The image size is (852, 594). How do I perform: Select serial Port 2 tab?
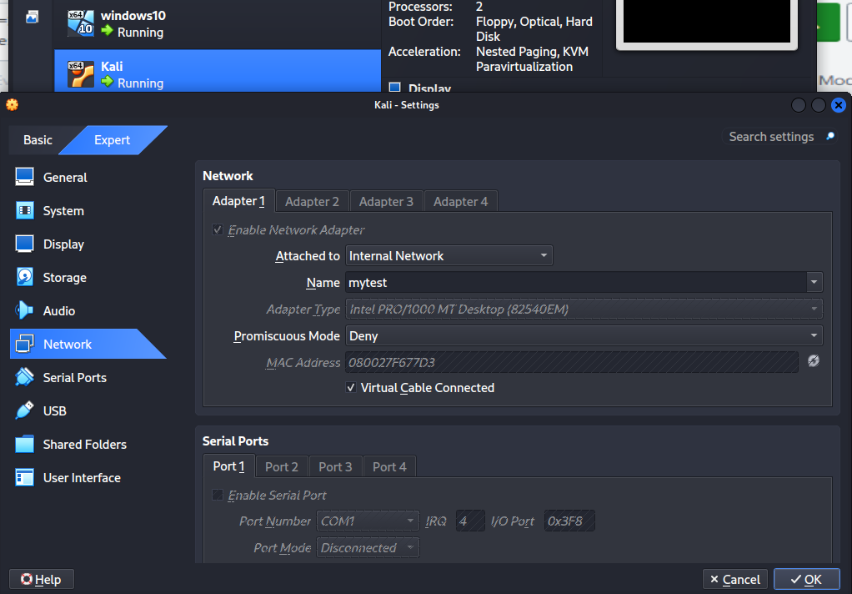tap(282, 466)
